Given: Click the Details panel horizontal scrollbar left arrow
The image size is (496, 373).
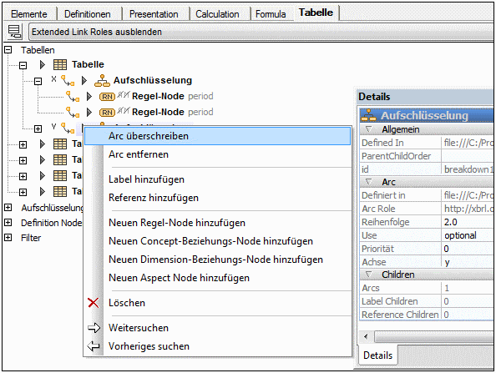Looking at the screenshot, I should click(366, 336).
